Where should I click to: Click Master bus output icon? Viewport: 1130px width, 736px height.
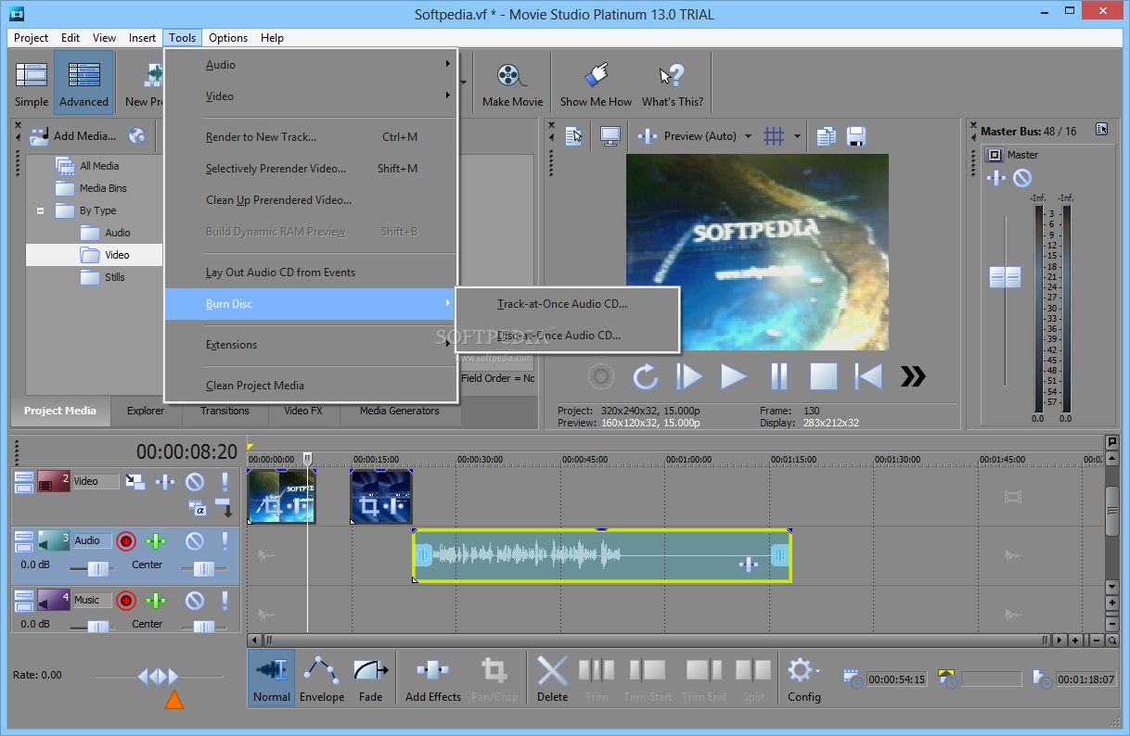tap(994, 155)
